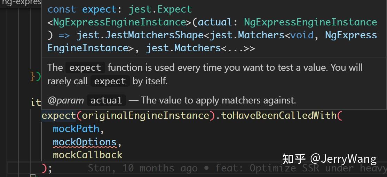
Task: Click the toHaveBeenCalledWith method call
Action: tap(279, 115)
